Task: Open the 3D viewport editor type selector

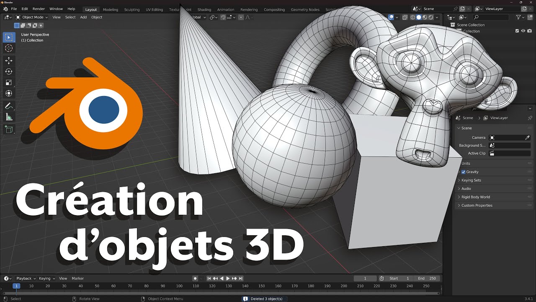Action: click(x=8, y=17)
